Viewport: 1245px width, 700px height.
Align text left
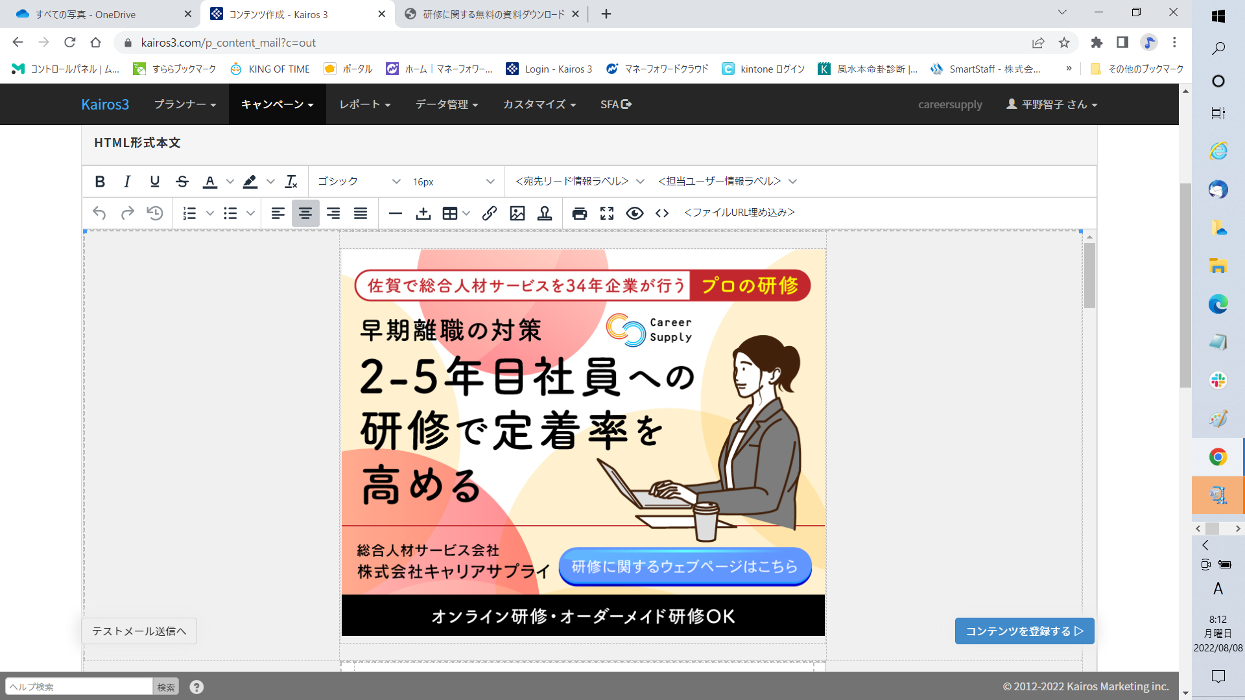point(278,213)
